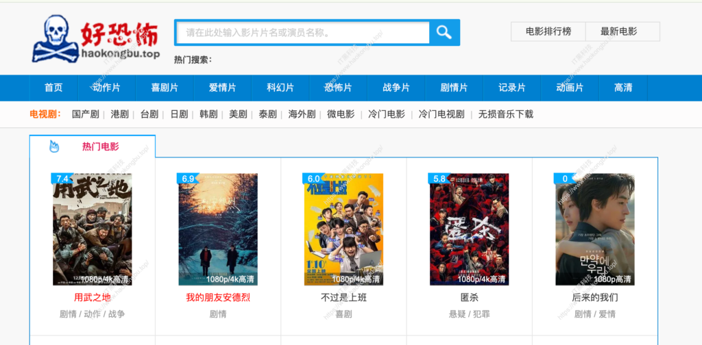
Task: Choose 动画片 from the blue menu
Action: (x=570, y=88)
